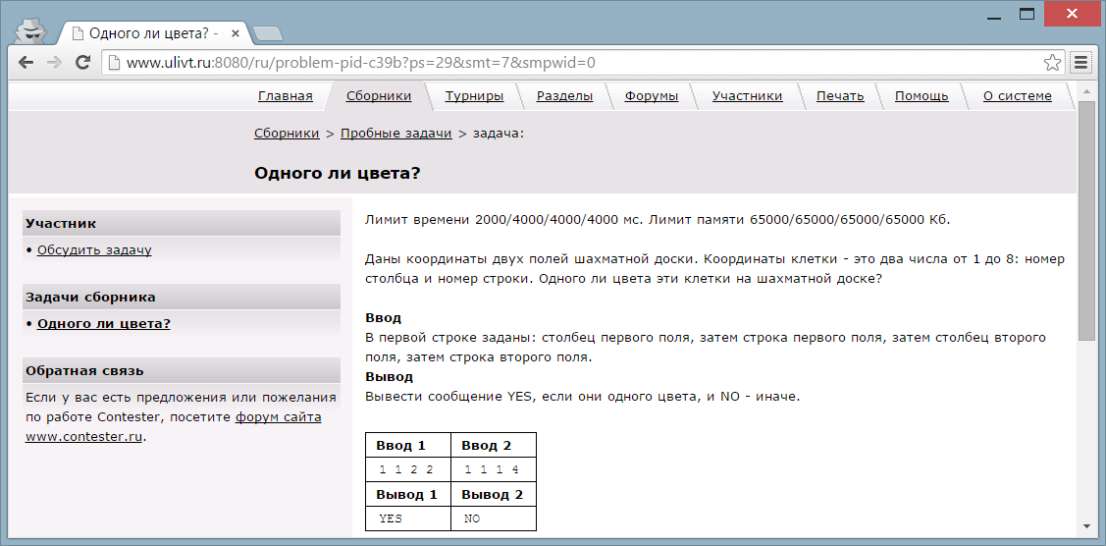Screen dimensions: 1106x546
Task: Click the 'Вывод 2' table header cell
Action: click(494, 494)
